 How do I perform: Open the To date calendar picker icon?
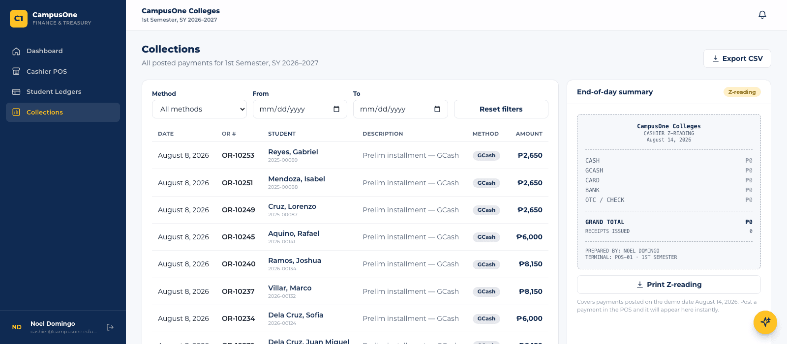pos(437,109)
